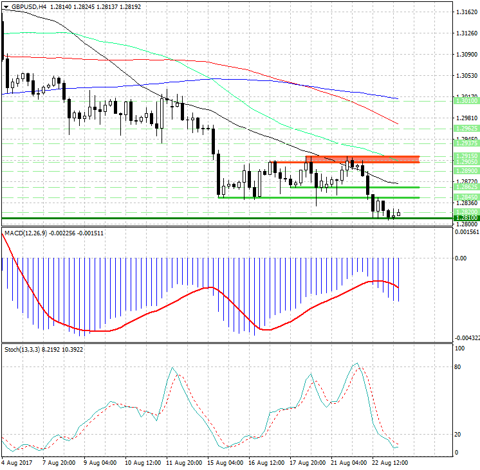Screen dimensions: 480x470
Task: Click the 4 Aug 2017 date label
Action: (17, 462)
